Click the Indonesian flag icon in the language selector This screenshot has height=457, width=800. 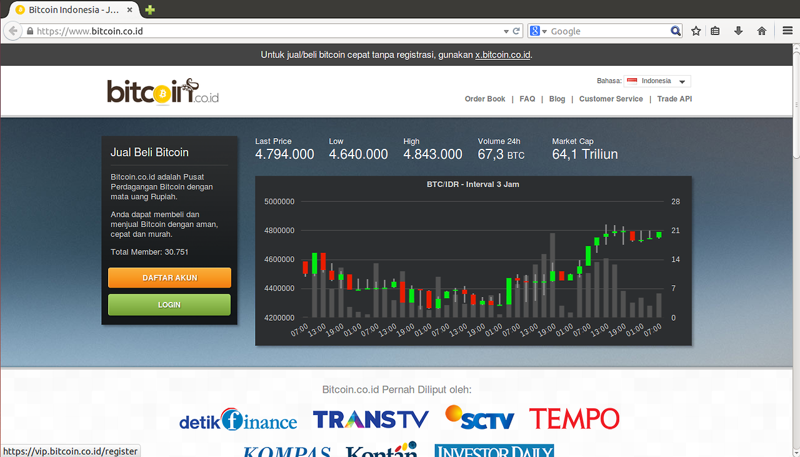(632, 81)
